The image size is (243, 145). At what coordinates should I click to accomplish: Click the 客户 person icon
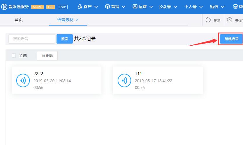(80, 6)
